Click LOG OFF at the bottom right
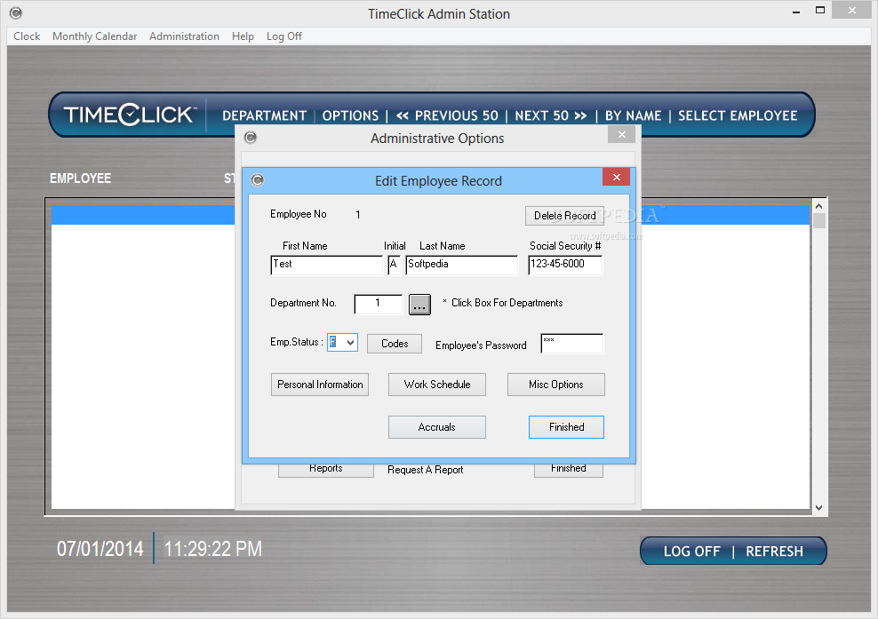 point(691,552)
